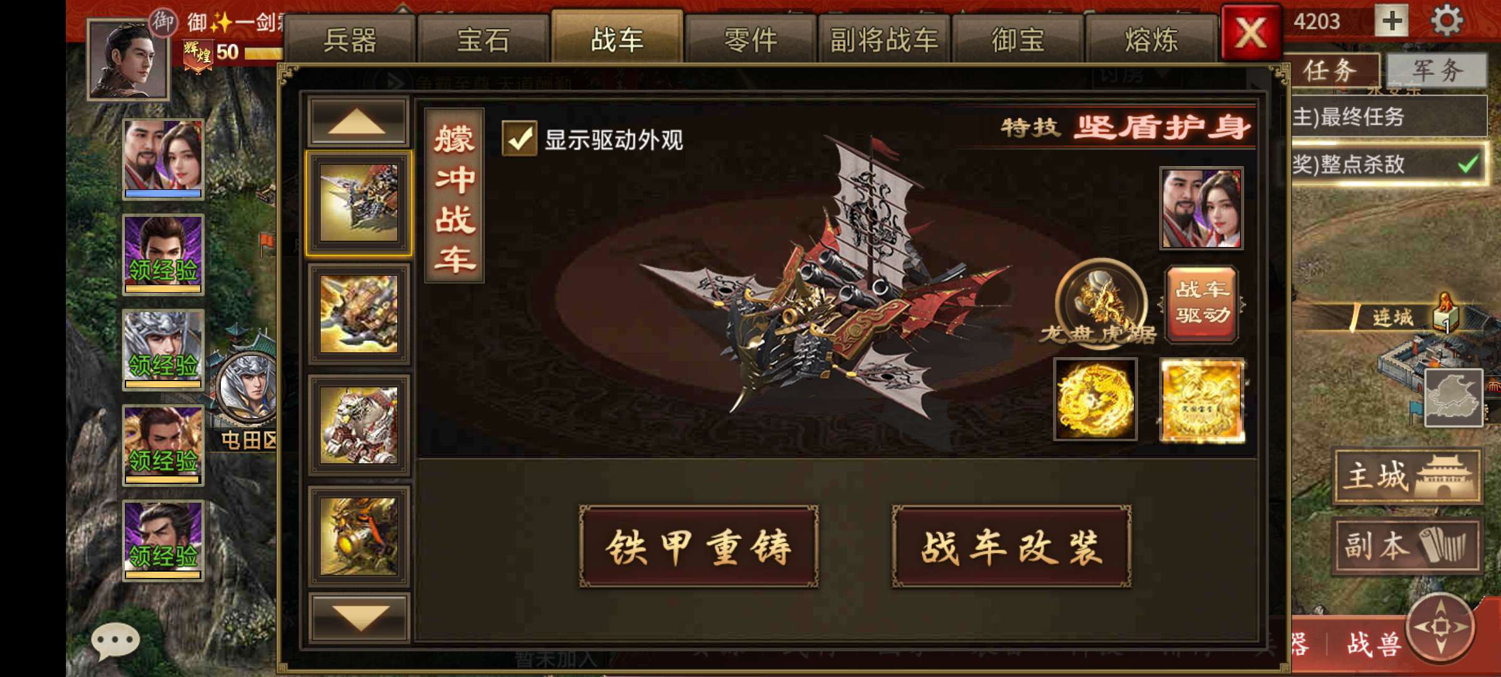Open the compass navigation button
Image resolution: width=1501 pixels, height=677 pixels.
(x=1441, y=627)
